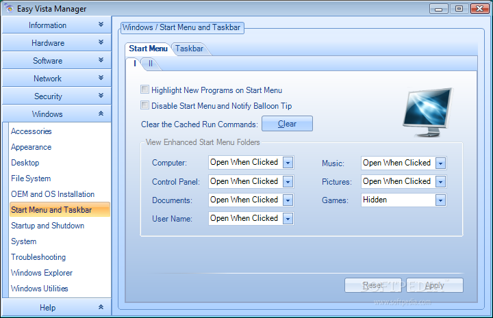Click the Windows / Start Menu and Taskbar heading
This screenshot has width=493, height=318.
(181, 27)
